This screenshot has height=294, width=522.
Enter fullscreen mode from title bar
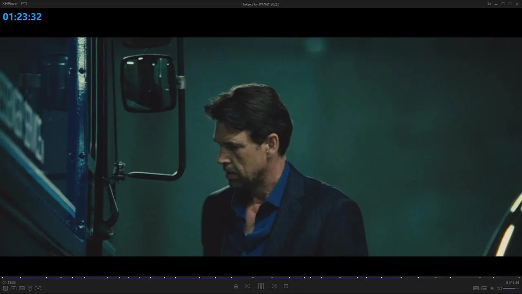(x=510, y=4)
